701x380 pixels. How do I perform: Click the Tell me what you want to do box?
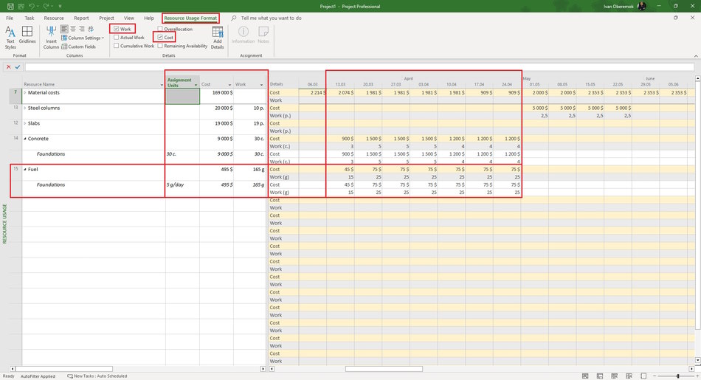click(x=271, y=18)
